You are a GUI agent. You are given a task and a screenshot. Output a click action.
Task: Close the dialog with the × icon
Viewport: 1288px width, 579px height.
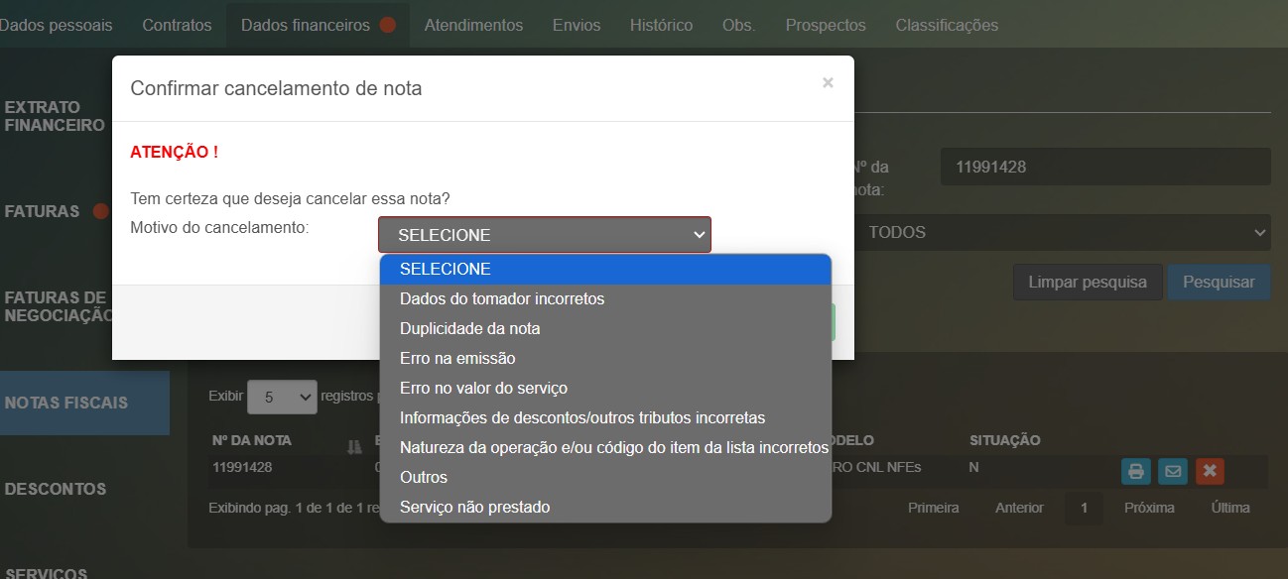click(828, 83)
